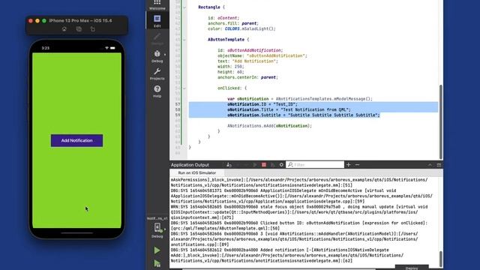The width and height of the screenshot is (480, 270).
Task: Click the oNotification.Title line in the editor
Action: 289,109
